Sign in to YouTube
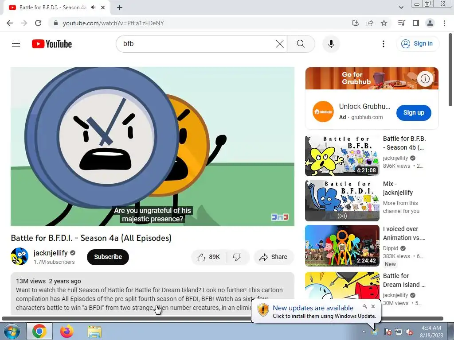 coord(417,44)
